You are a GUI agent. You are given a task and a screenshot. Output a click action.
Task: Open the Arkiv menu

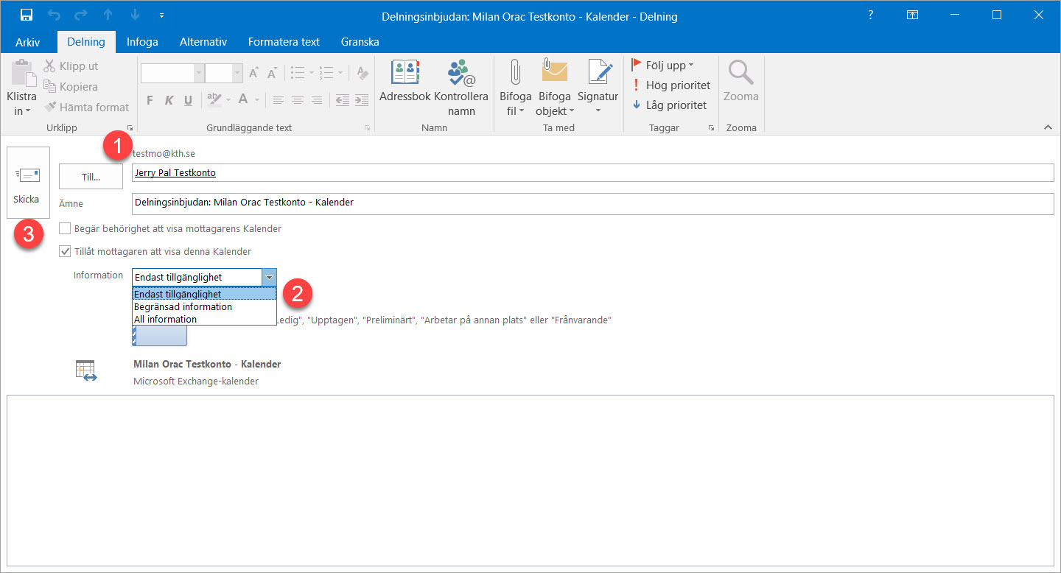click(28, 42)
